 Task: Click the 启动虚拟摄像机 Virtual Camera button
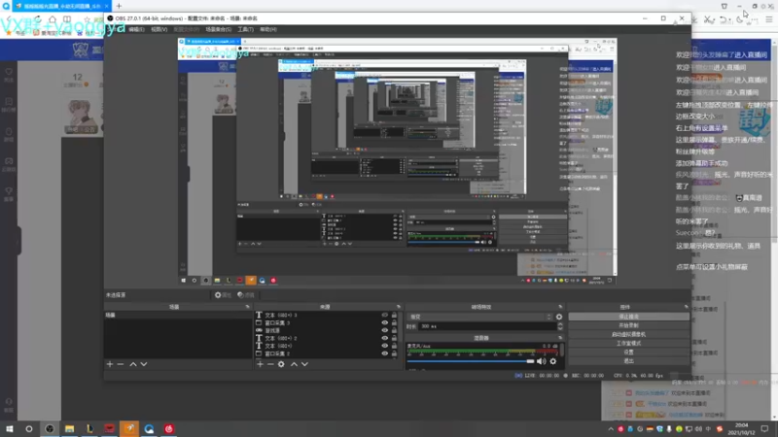click(x=628, y=334)
